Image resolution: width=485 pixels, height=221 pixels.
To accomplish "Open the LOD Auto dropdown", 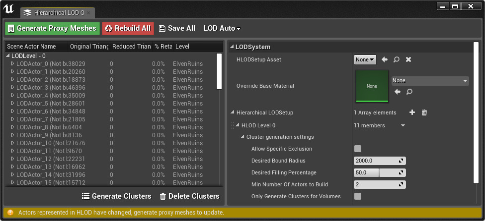I will tap(222, 29).
